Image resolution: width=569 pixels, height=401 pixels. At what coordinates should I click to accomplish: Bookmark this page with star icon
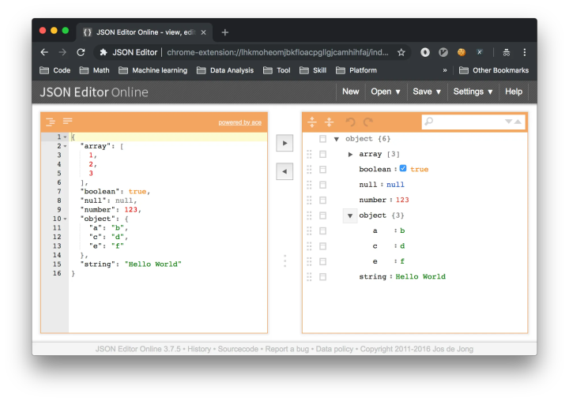click(x=401, y=52)
